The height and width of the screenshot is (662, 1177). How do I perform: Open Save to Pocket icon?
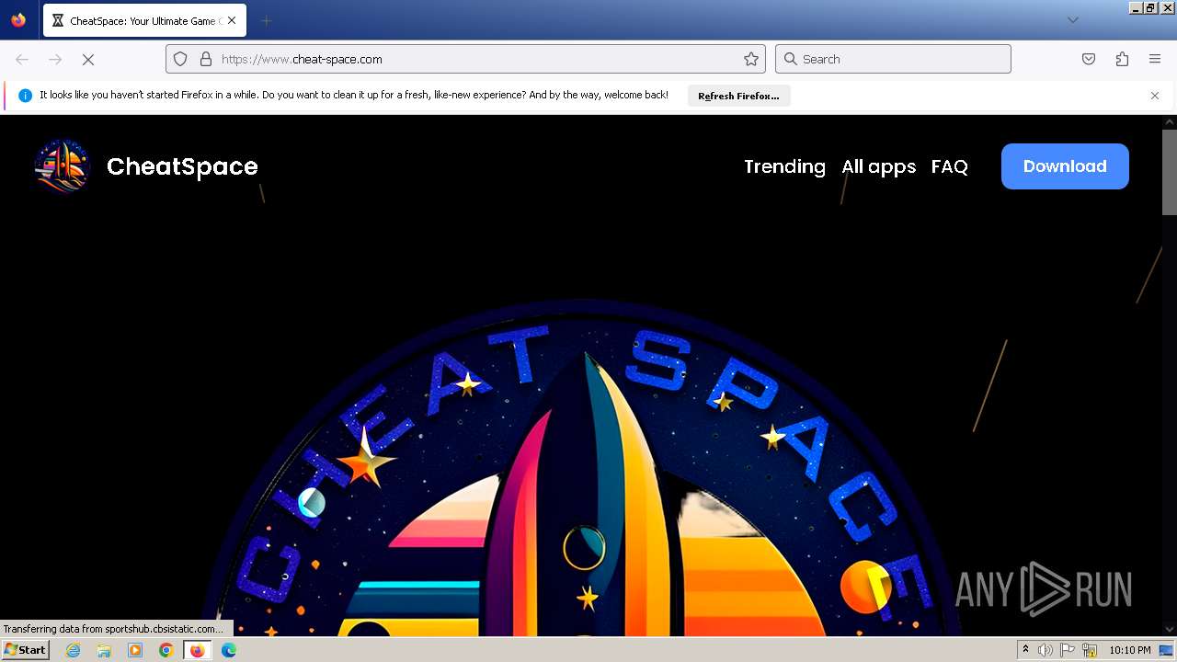tap(1089, 59)
